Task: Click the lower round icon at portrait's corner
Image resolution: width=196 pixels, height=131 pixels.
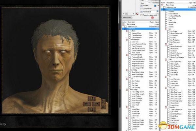Action: tap(103, 107)
